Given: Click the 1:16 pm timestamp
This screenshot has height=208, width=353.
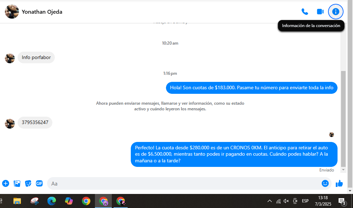Looking at the screenshot, I should (170, 73).
